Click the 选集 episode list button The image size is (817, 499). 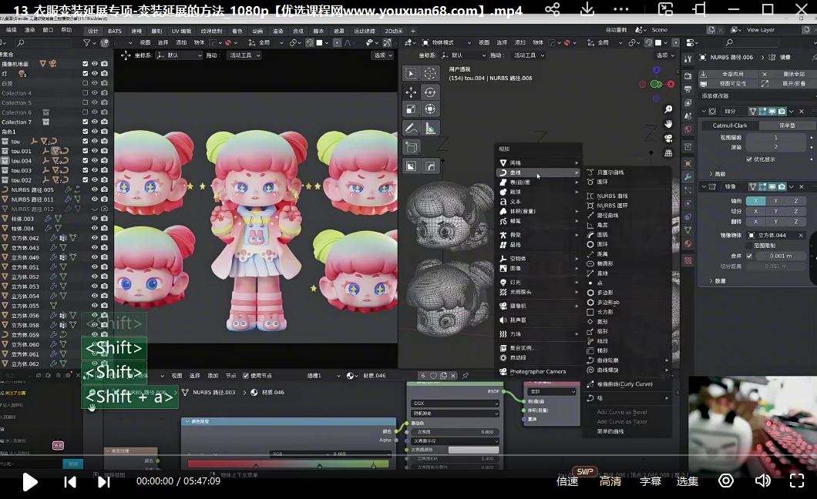point(688,481)
